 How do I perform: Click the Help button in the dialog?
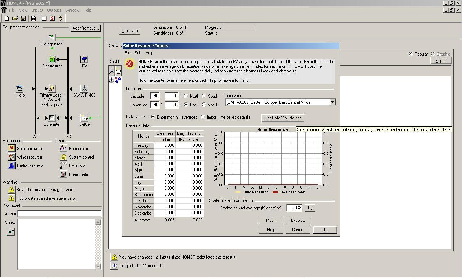271,230
